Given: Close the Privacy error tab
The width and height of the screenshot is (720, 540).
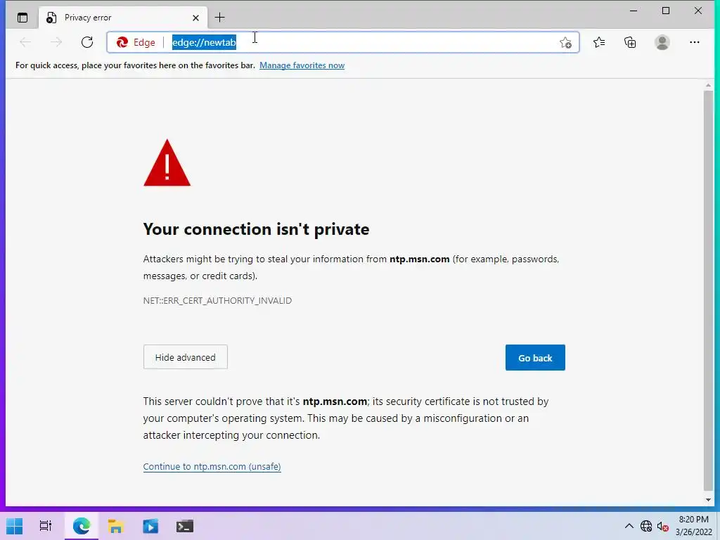Looking at the screenshot, I should click(195, 18).
